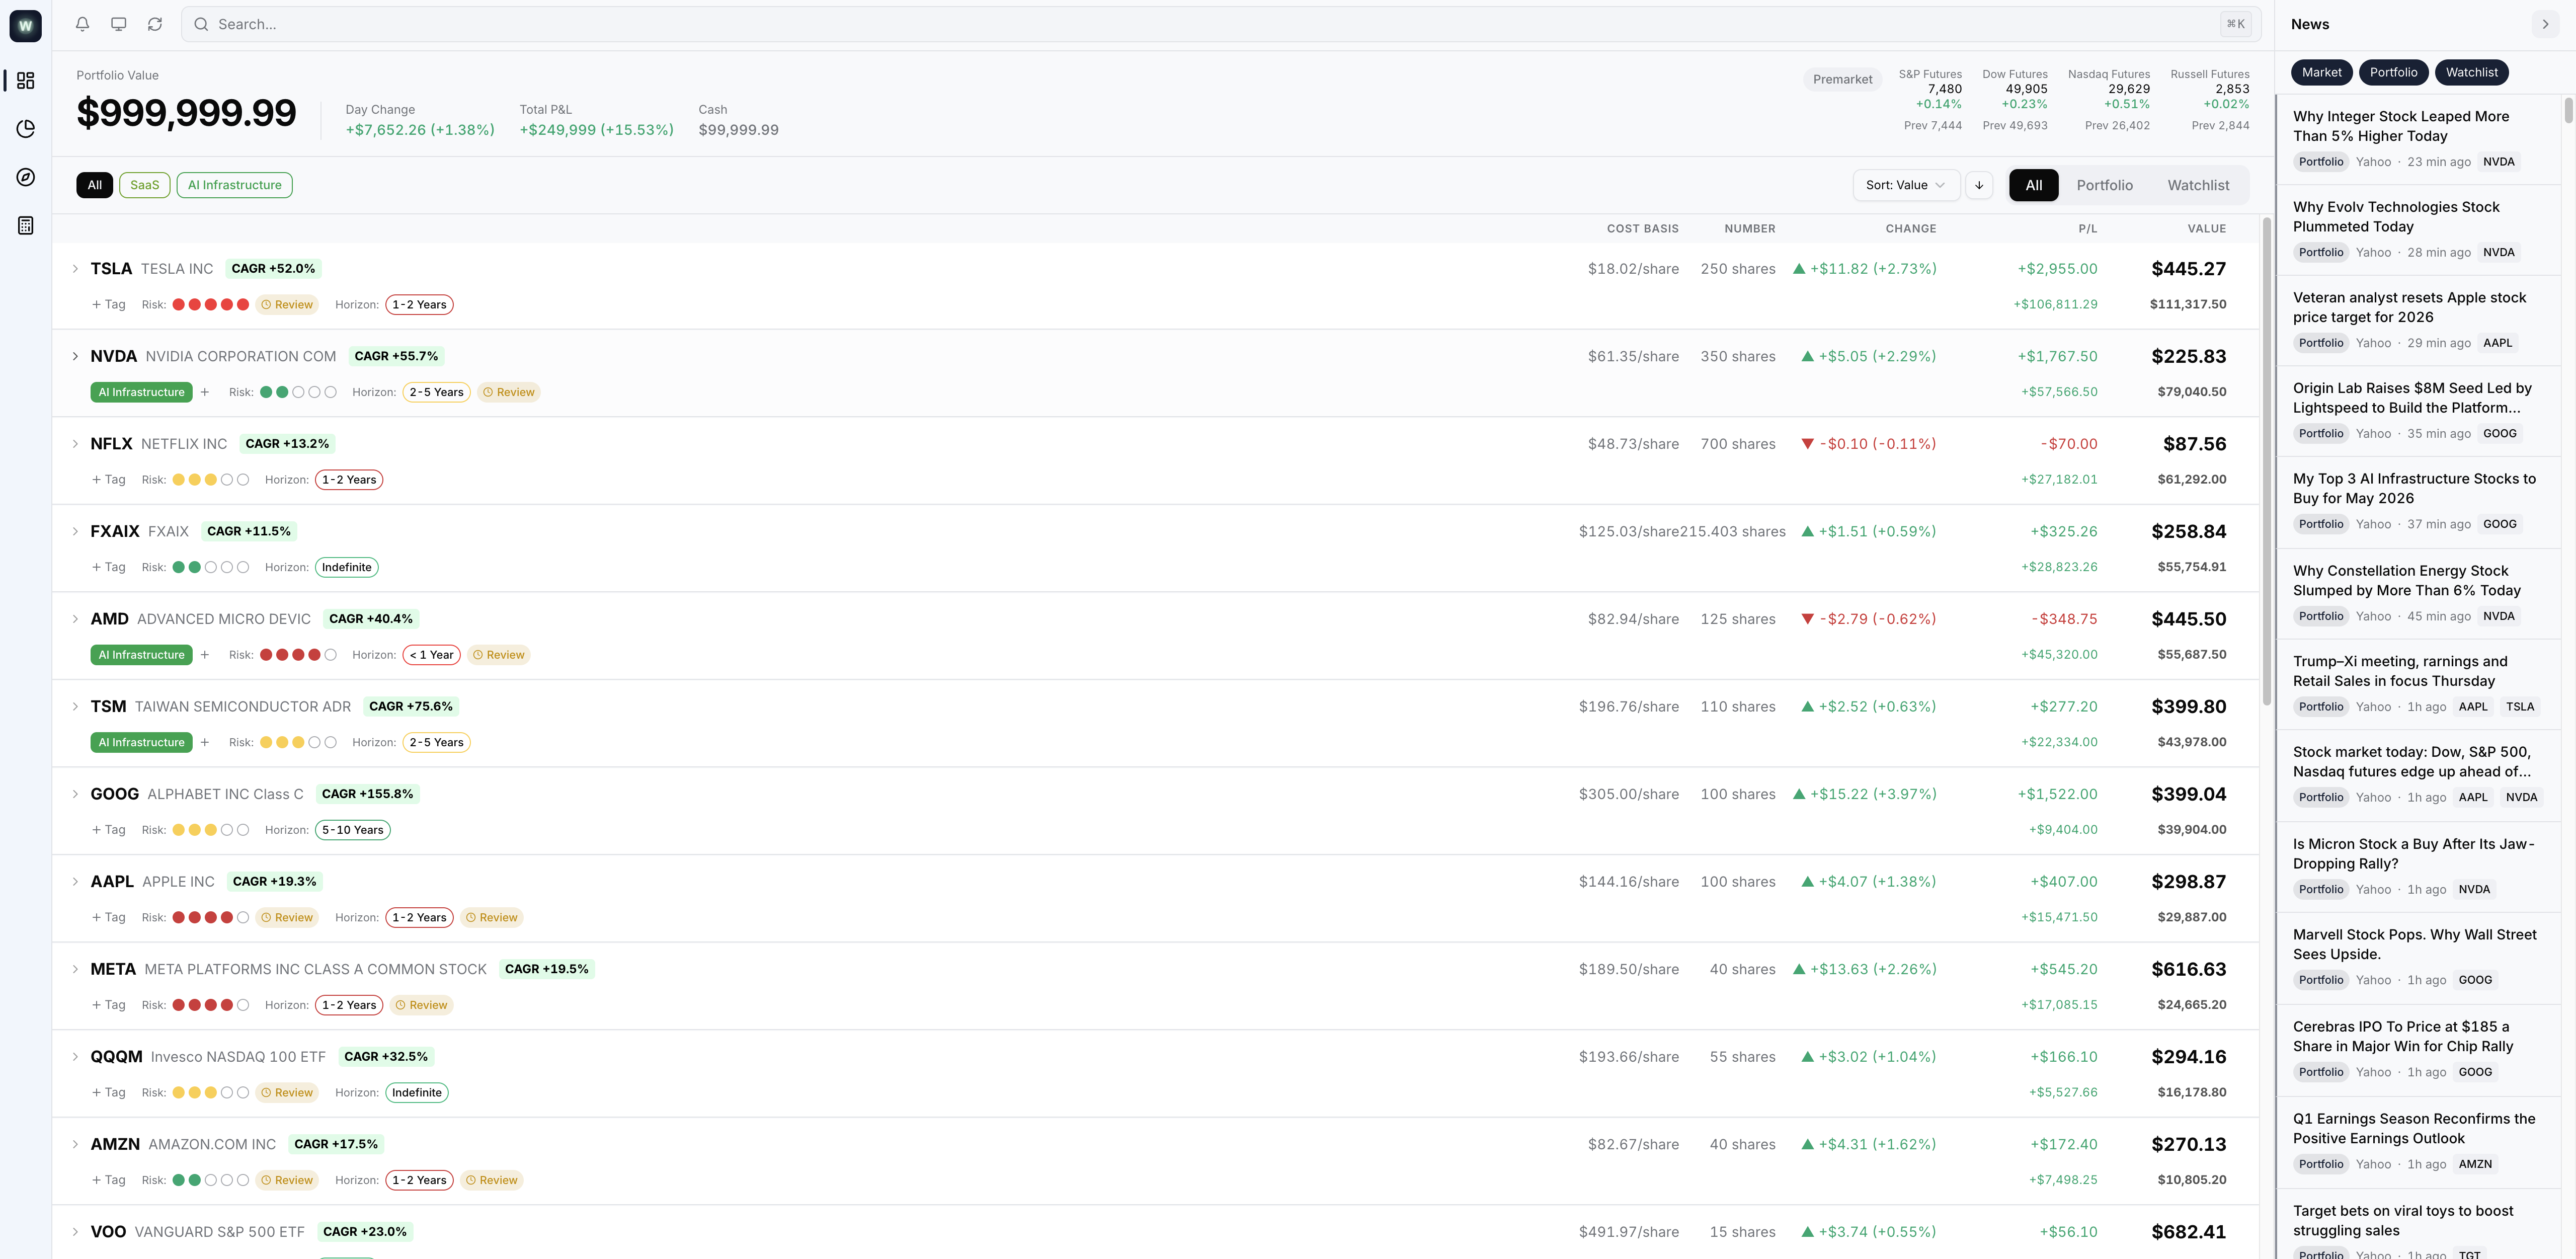Toggle the AI Infrastructure filter chip

pyautogui.click(x=235, y=185)
